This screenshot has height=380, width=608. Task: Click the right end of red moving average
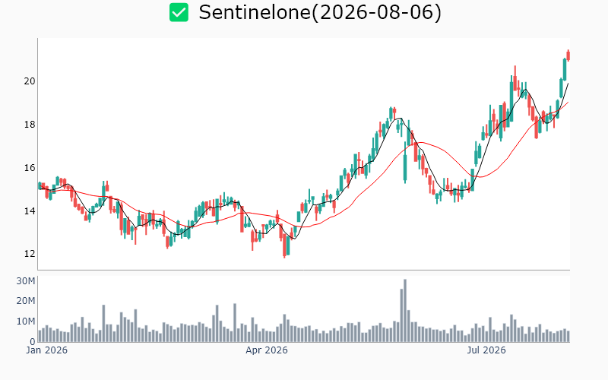pyautogui.click(x=568, y=103)
